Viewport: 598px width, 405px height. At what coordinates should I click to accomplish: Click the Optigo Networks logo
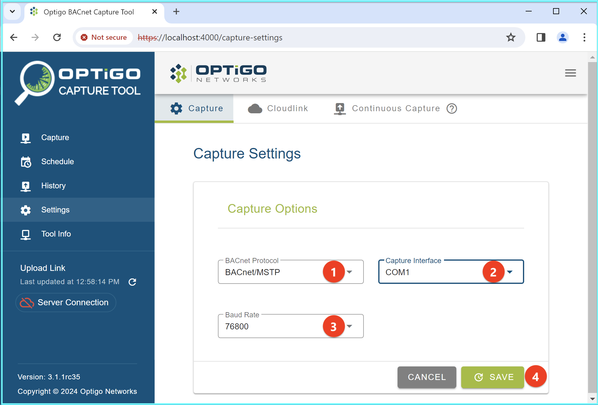(x=219, y=73)
